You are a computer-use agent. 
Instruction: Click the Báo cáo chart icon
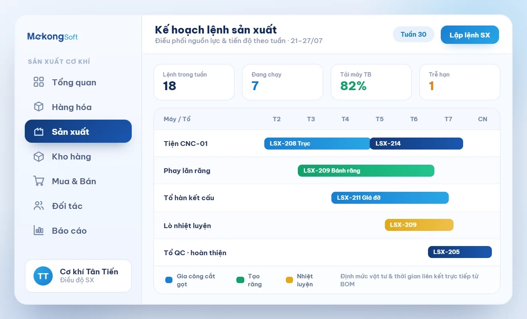coord(39,230)
